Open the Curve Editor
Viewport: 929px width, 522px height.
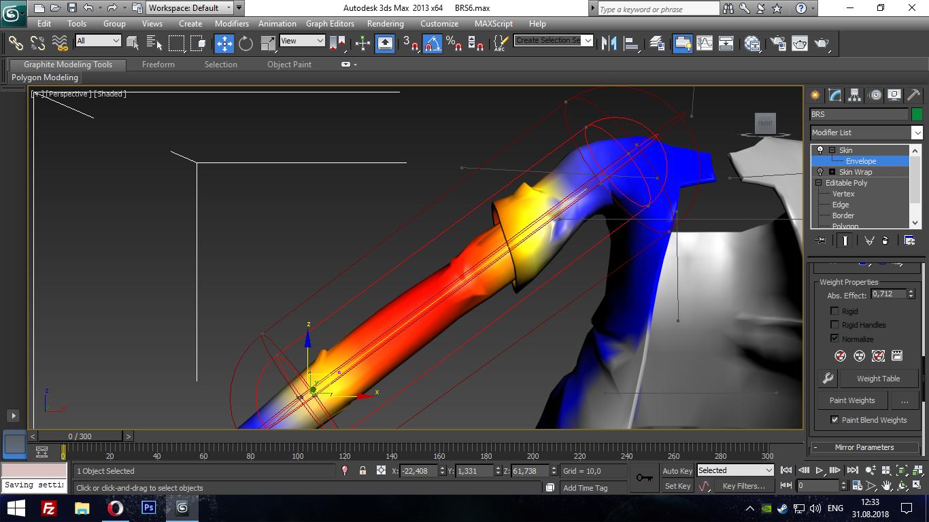point(704,43)
